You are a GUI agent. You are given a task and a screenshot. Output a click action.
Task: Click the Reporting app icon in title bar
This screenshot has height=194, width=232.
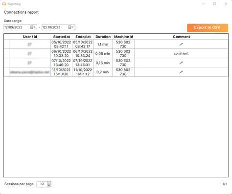(4, 4)
